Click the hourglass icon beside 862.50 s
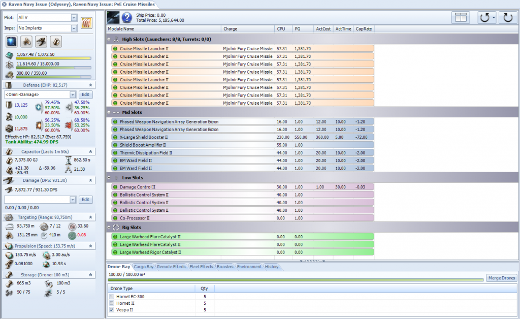Viewport: 520px width, 319px height. (x=69, y=160)
